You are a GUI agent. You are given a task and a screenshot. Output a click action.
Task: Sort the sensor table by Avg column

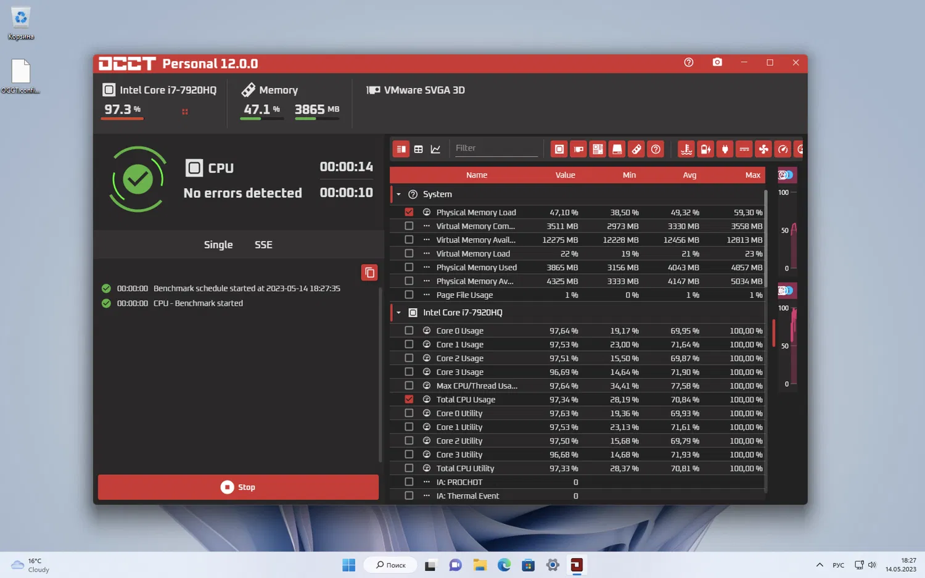(689, 175)
